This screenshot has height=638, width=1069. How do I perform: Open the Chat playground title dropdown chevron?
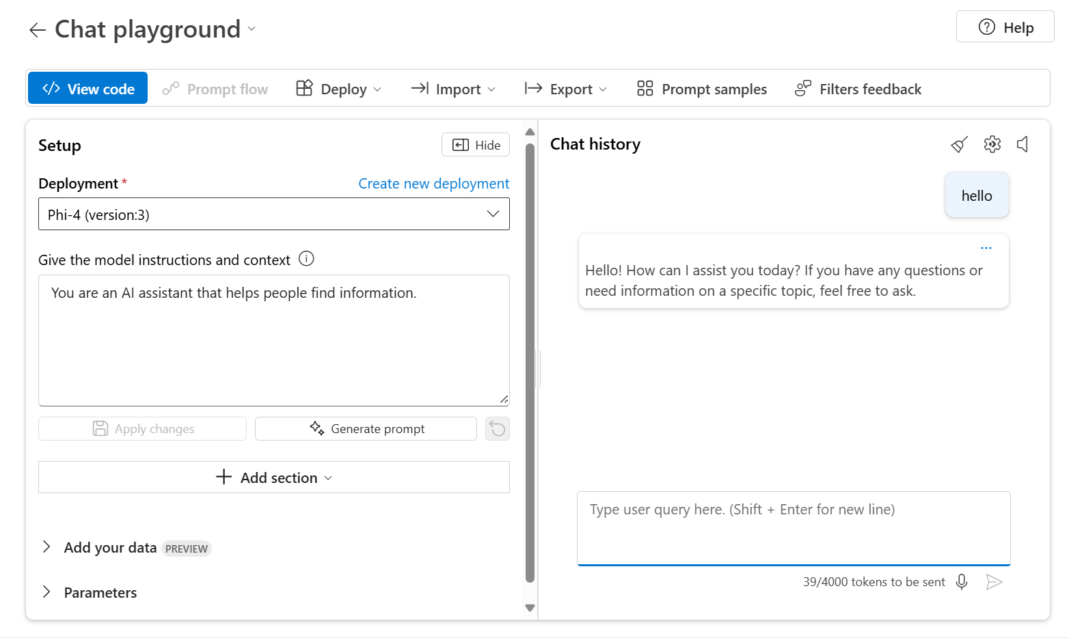coord(252,29)
